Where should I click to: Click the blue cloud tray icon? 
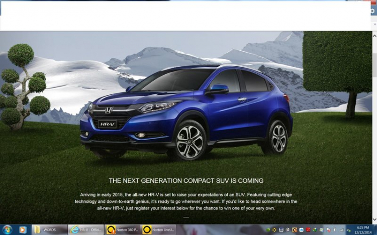tap(301, 230)
